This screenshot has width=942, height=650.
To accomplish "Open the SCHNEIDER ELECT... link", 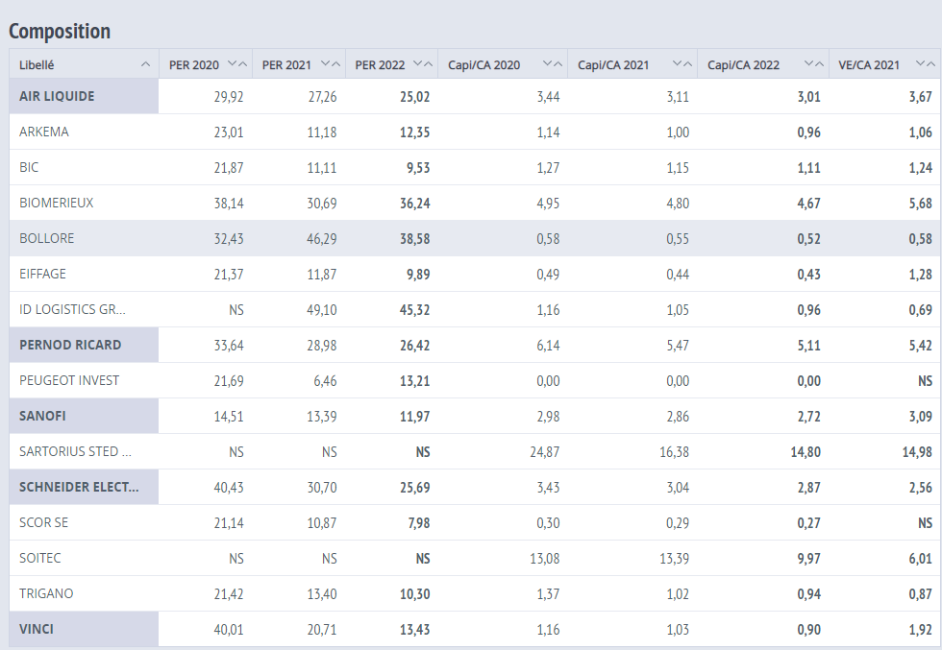I will pos(79,487).
